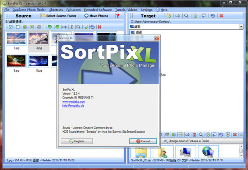
Task: Click red X delete icon in Source toolbar
Action: click(100, 27)
